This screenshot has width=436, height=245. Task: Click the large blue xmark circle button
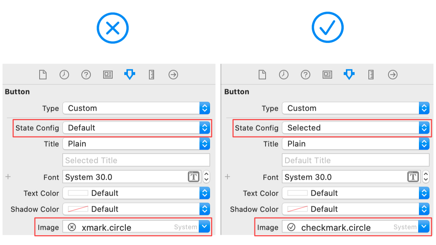[x=113, y=28]
